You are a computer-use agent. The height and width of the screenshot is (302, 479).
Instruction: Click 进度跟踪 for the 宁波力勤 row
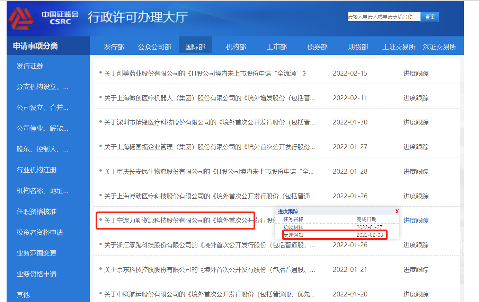(416, 221)
